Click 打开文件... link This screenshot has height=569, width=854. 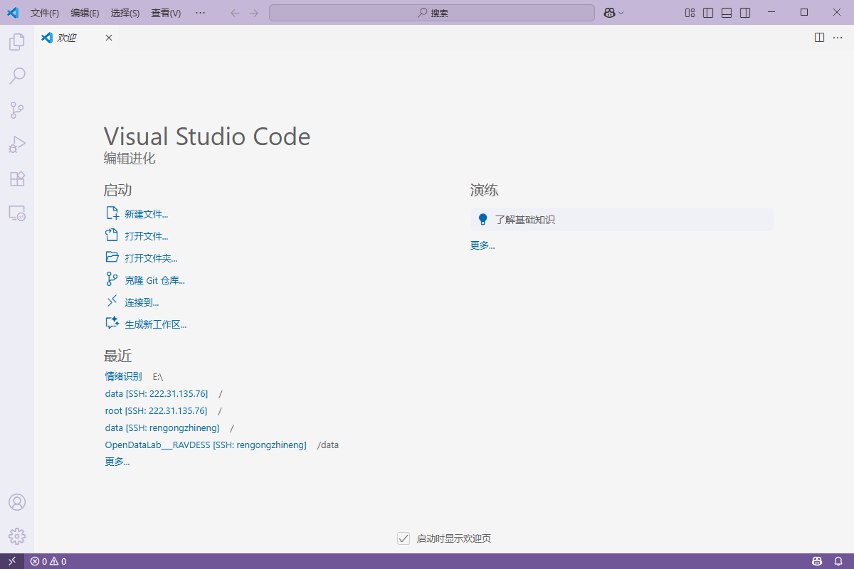(146, 236)
